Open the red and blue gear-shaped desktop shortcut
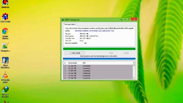 pyautogui.click(x=5, y=18)
